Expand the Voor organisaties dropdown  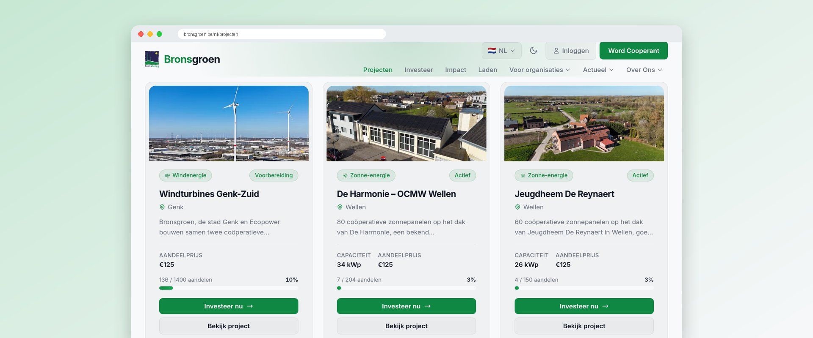coord(540,70)
